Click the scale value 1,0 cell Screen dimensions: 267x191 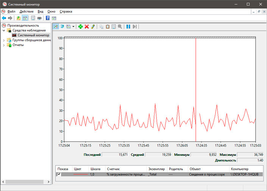click(x=92, y=174)
